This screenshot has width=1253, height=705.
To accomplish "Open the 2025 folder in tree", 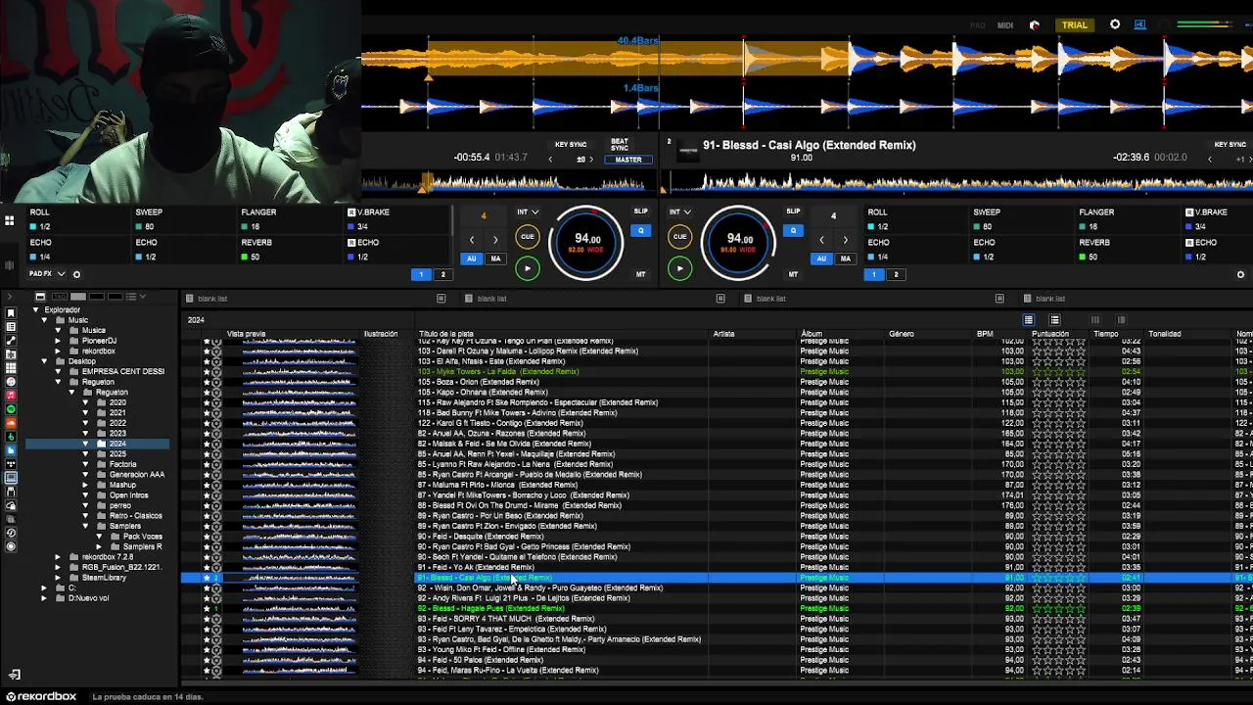I will click(x=117, y=454).
